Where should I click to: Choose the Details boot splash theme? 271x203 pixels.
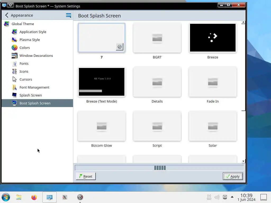click(x=157, y=82)
